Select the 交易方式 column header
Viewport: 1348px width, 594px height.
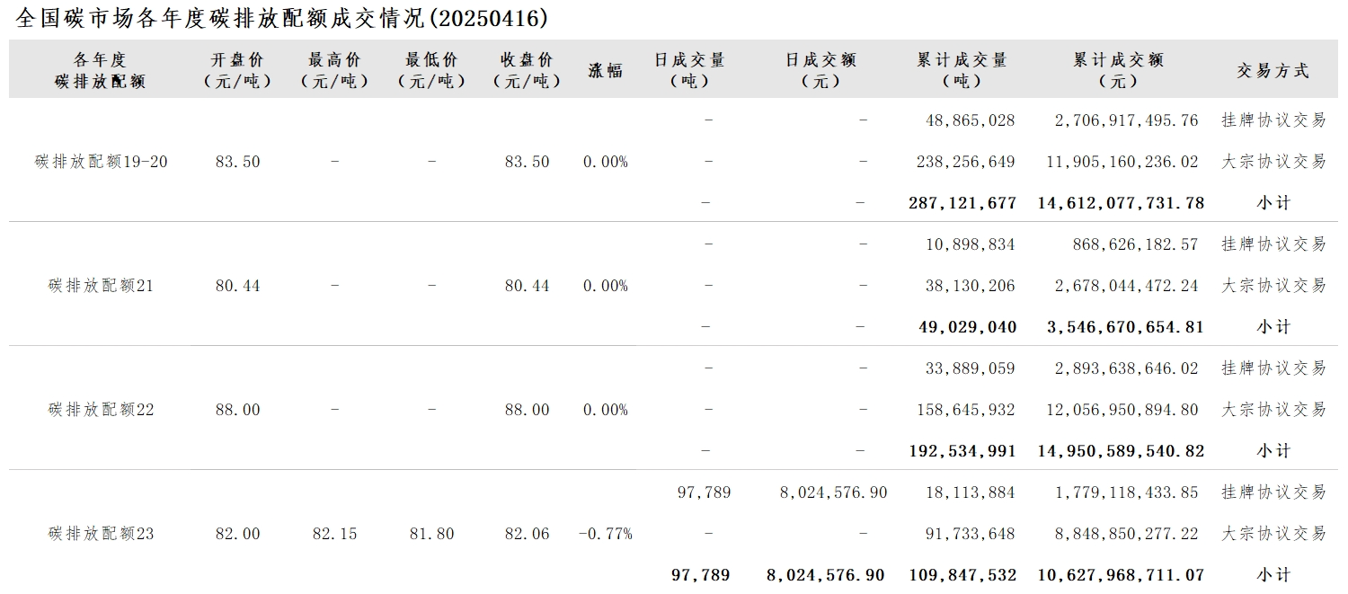pos(1273,71)
